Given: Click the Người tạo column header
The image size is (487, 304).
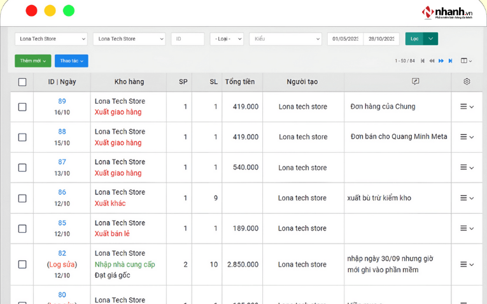Looking at the screenshot, I should tap(302, 82).
